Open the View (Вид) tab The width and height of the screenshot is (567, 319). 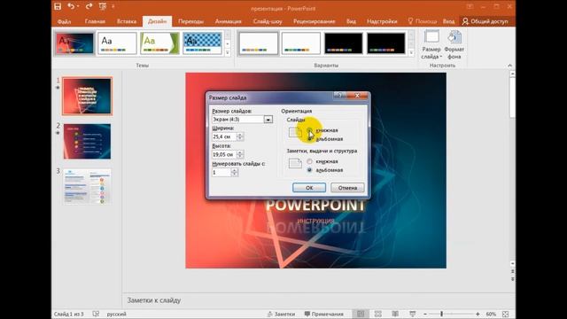[x=351, y=21]
